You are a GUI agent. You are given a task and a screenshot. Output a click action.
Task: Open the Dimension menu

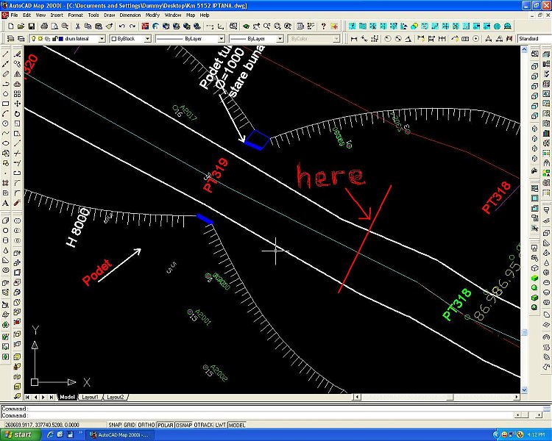coord(130,15)
